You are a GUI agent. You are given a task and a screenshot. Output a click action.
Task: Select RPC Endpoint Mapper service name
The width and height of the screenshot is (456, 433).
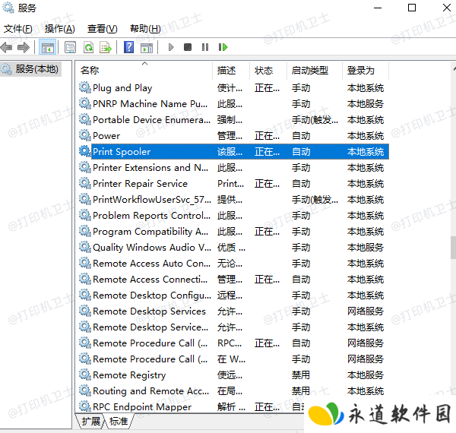pos(142,407)
